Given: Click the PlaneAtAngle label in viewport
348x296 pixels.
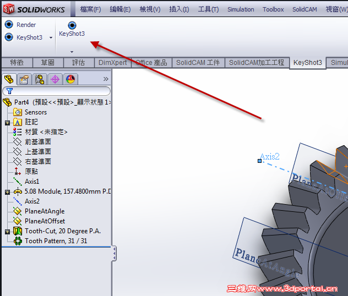Looking at the screenshot, I should [x=267, y=263].
